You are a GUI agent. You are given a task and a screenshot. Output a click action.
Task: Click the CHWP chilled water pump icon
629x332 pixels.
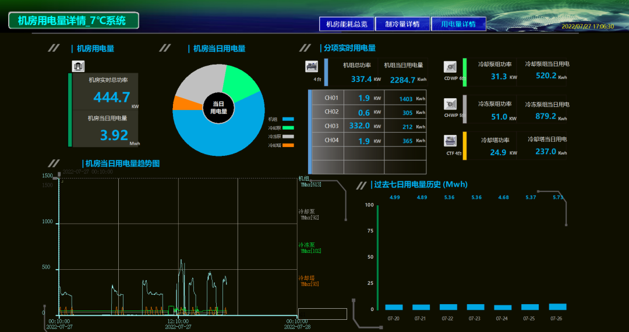pos(450,104)
